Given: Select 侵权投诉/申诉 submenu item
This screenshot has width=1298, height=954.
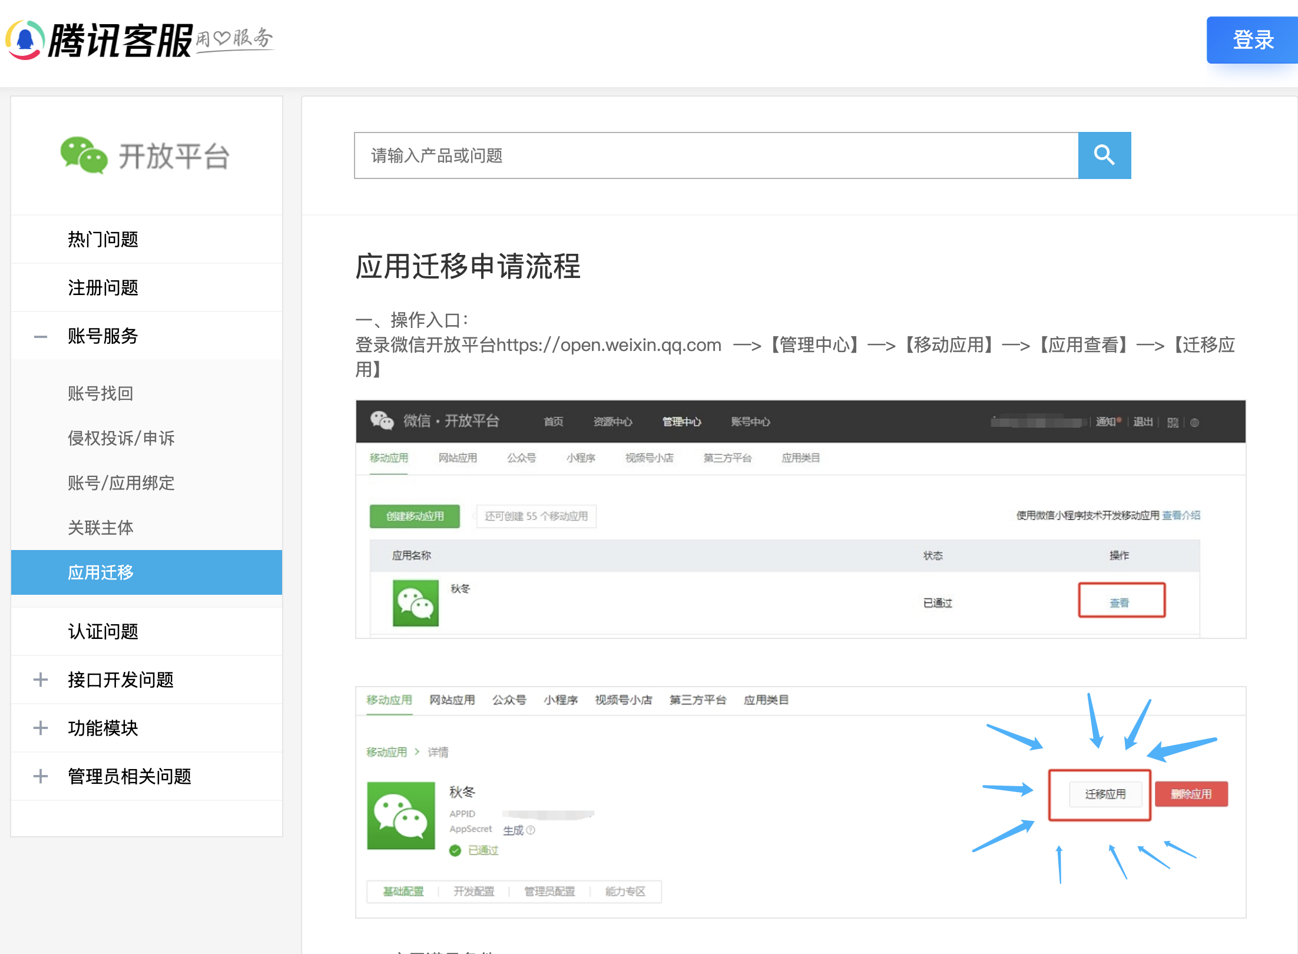Looking at the screenshot, I should click(x=121, y=438).
